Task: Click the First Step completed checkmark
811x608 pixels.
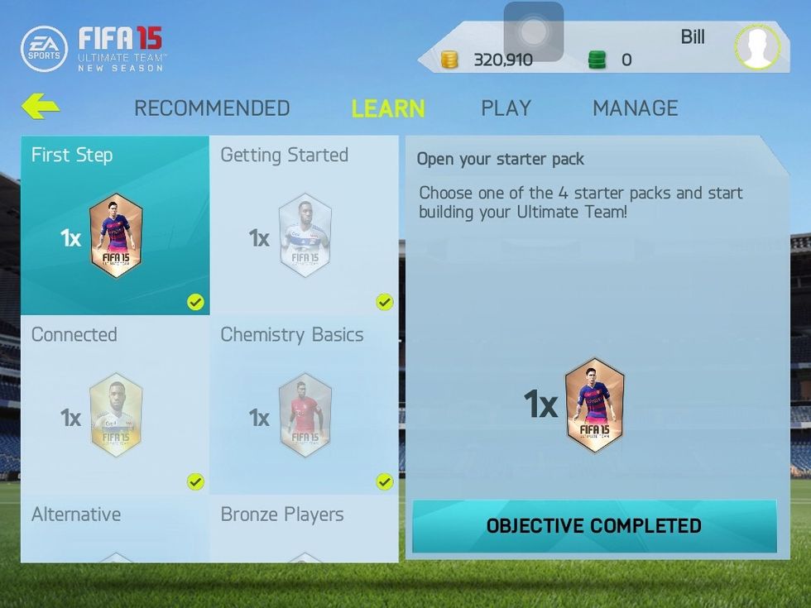Action: coord(195,302)
